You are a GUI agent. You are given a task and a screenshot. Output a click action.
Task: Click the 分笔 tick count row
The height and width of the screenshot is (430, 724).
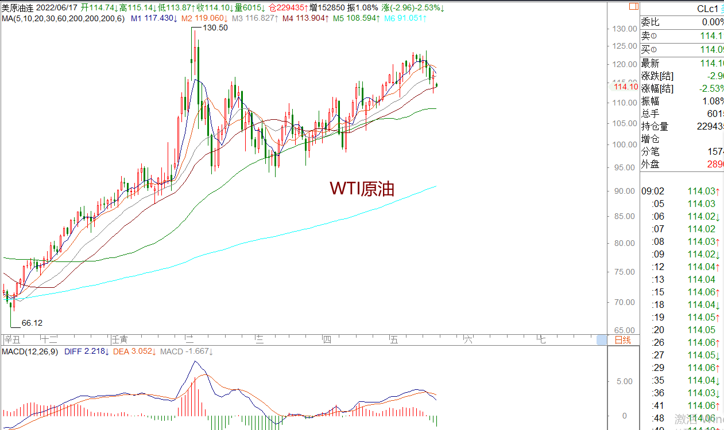(x=682, y=151)
